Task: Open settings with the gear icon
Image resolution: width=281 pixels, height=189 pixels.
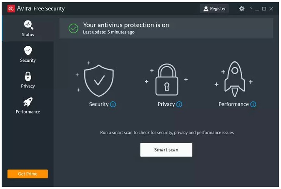Action: tap(241, 9)
